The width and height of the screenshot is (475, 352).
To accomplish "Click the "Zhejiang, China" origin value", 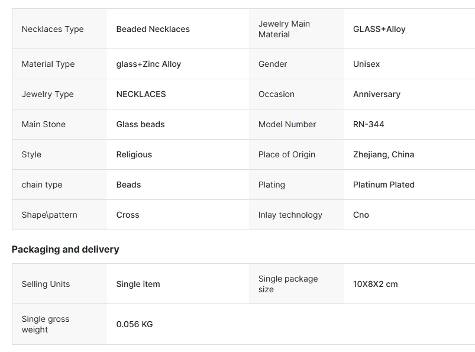I will (383, 154).
